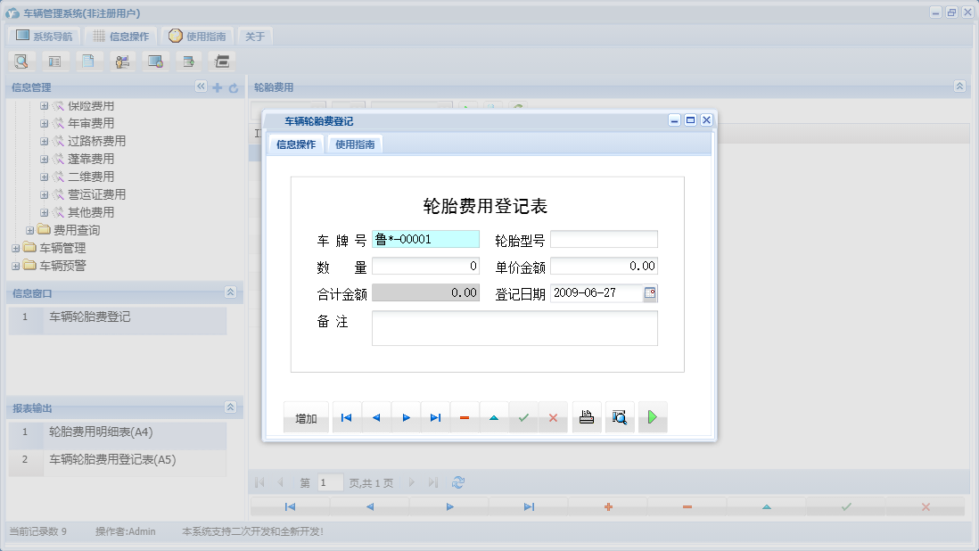Cancel editing with the red X icon

[553, 416]
